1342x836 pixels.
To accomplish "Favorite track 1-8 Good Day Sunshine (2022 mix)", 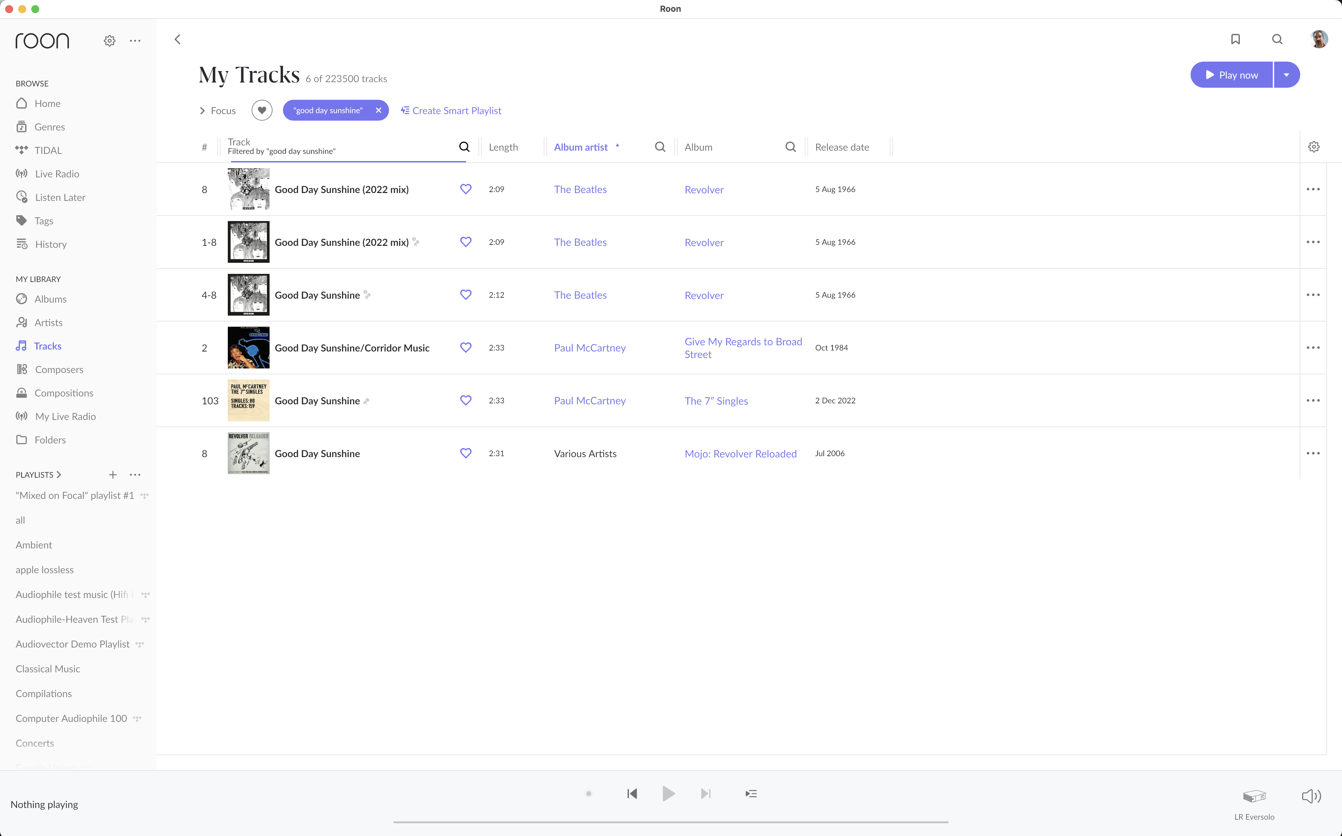I will click(x=466, y=242).
